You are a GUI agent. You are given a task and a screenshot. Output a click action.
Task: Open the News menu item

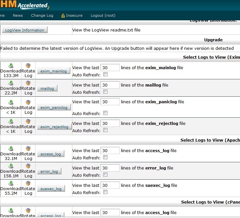pos(18,15)
